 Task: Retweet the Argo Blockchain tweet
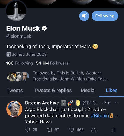49,130
